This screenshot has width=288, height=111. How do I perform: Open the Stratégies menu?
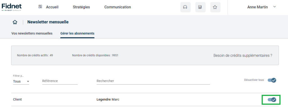click(81, 7)
